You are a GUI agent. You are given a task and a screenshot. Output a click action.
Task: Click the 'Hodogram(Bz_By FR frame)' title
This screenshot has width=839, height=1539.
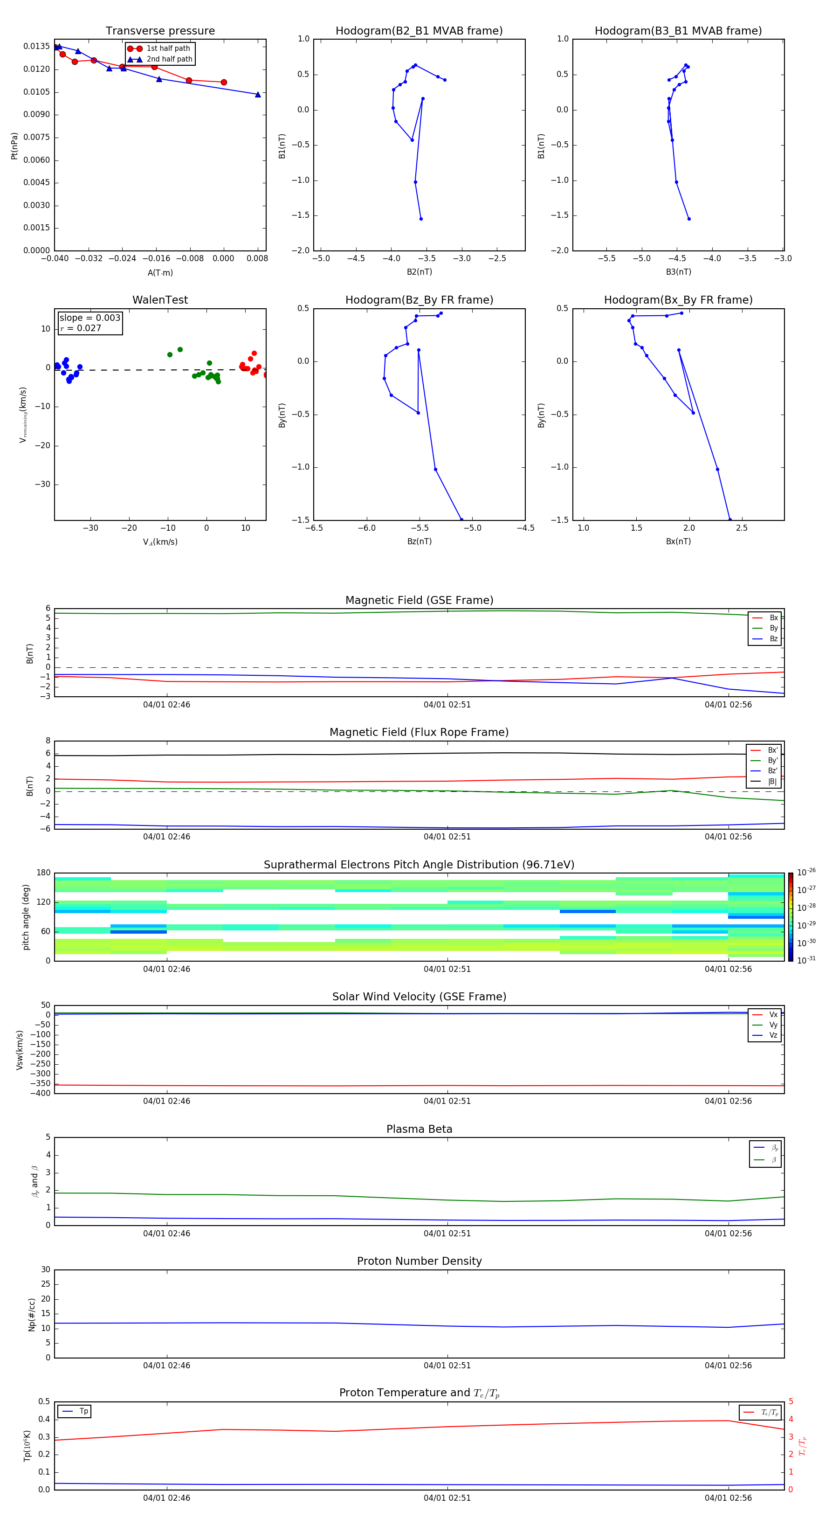(x=419, y=300)
